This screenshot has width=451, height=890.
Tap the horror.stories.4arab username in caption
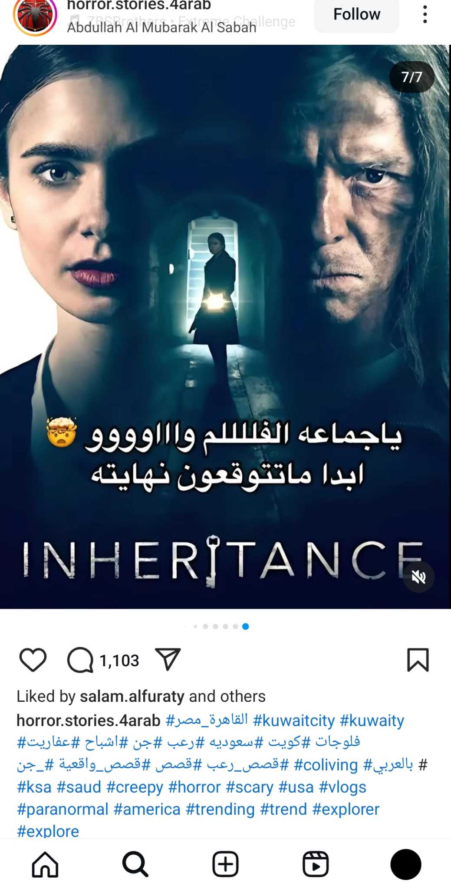[89, 721]
